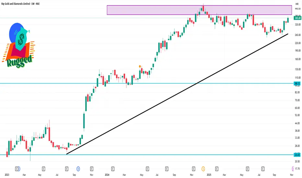This screenshot has width=302, height=178.
Task: Click the earnings E marker below 2024
Action: [x=112, y=169]
